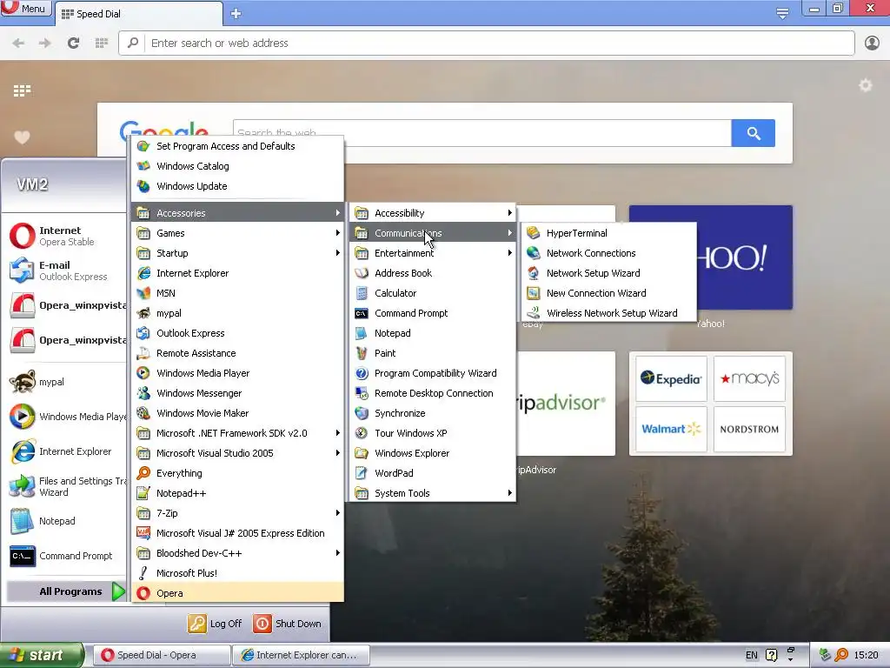Screen dimensions: 890x668
Task: Click the Windows Messenger icon
Action: 143,393
